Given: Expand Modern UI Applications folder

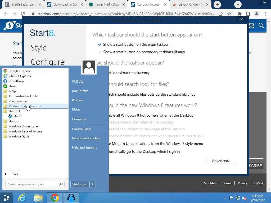Looking at the screenshot, I should 35,106.
